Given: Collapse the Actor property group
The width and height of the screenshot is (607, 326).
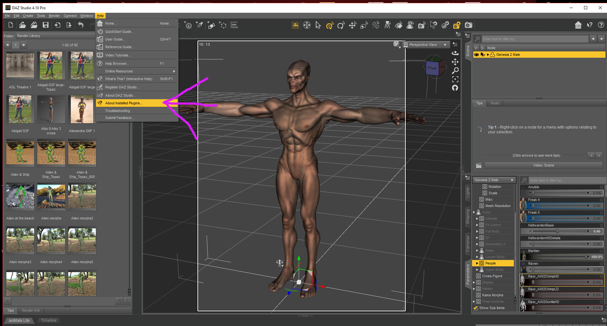Looking at the screenshot, I should [x=474, y=212].
